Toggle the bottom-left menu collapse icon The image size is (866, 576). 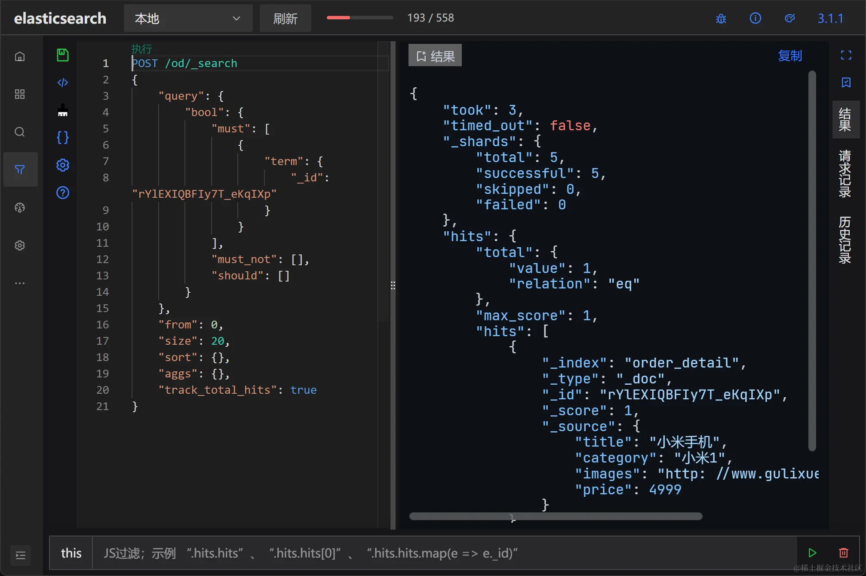coord(20,555)
